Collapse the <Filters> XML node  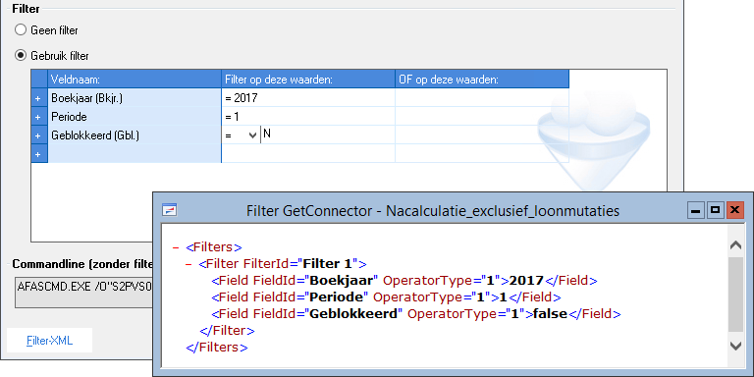[176, 247]
